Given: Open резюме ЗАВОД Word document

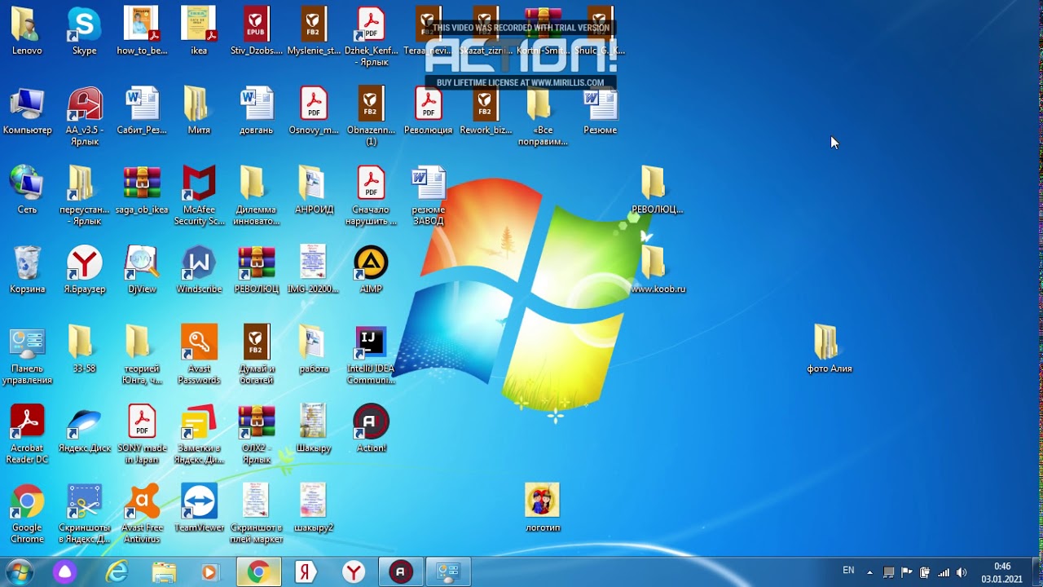Looking at the screenshot, I should click(428, 196).
